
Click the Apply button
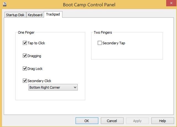[x=137, y=121]
